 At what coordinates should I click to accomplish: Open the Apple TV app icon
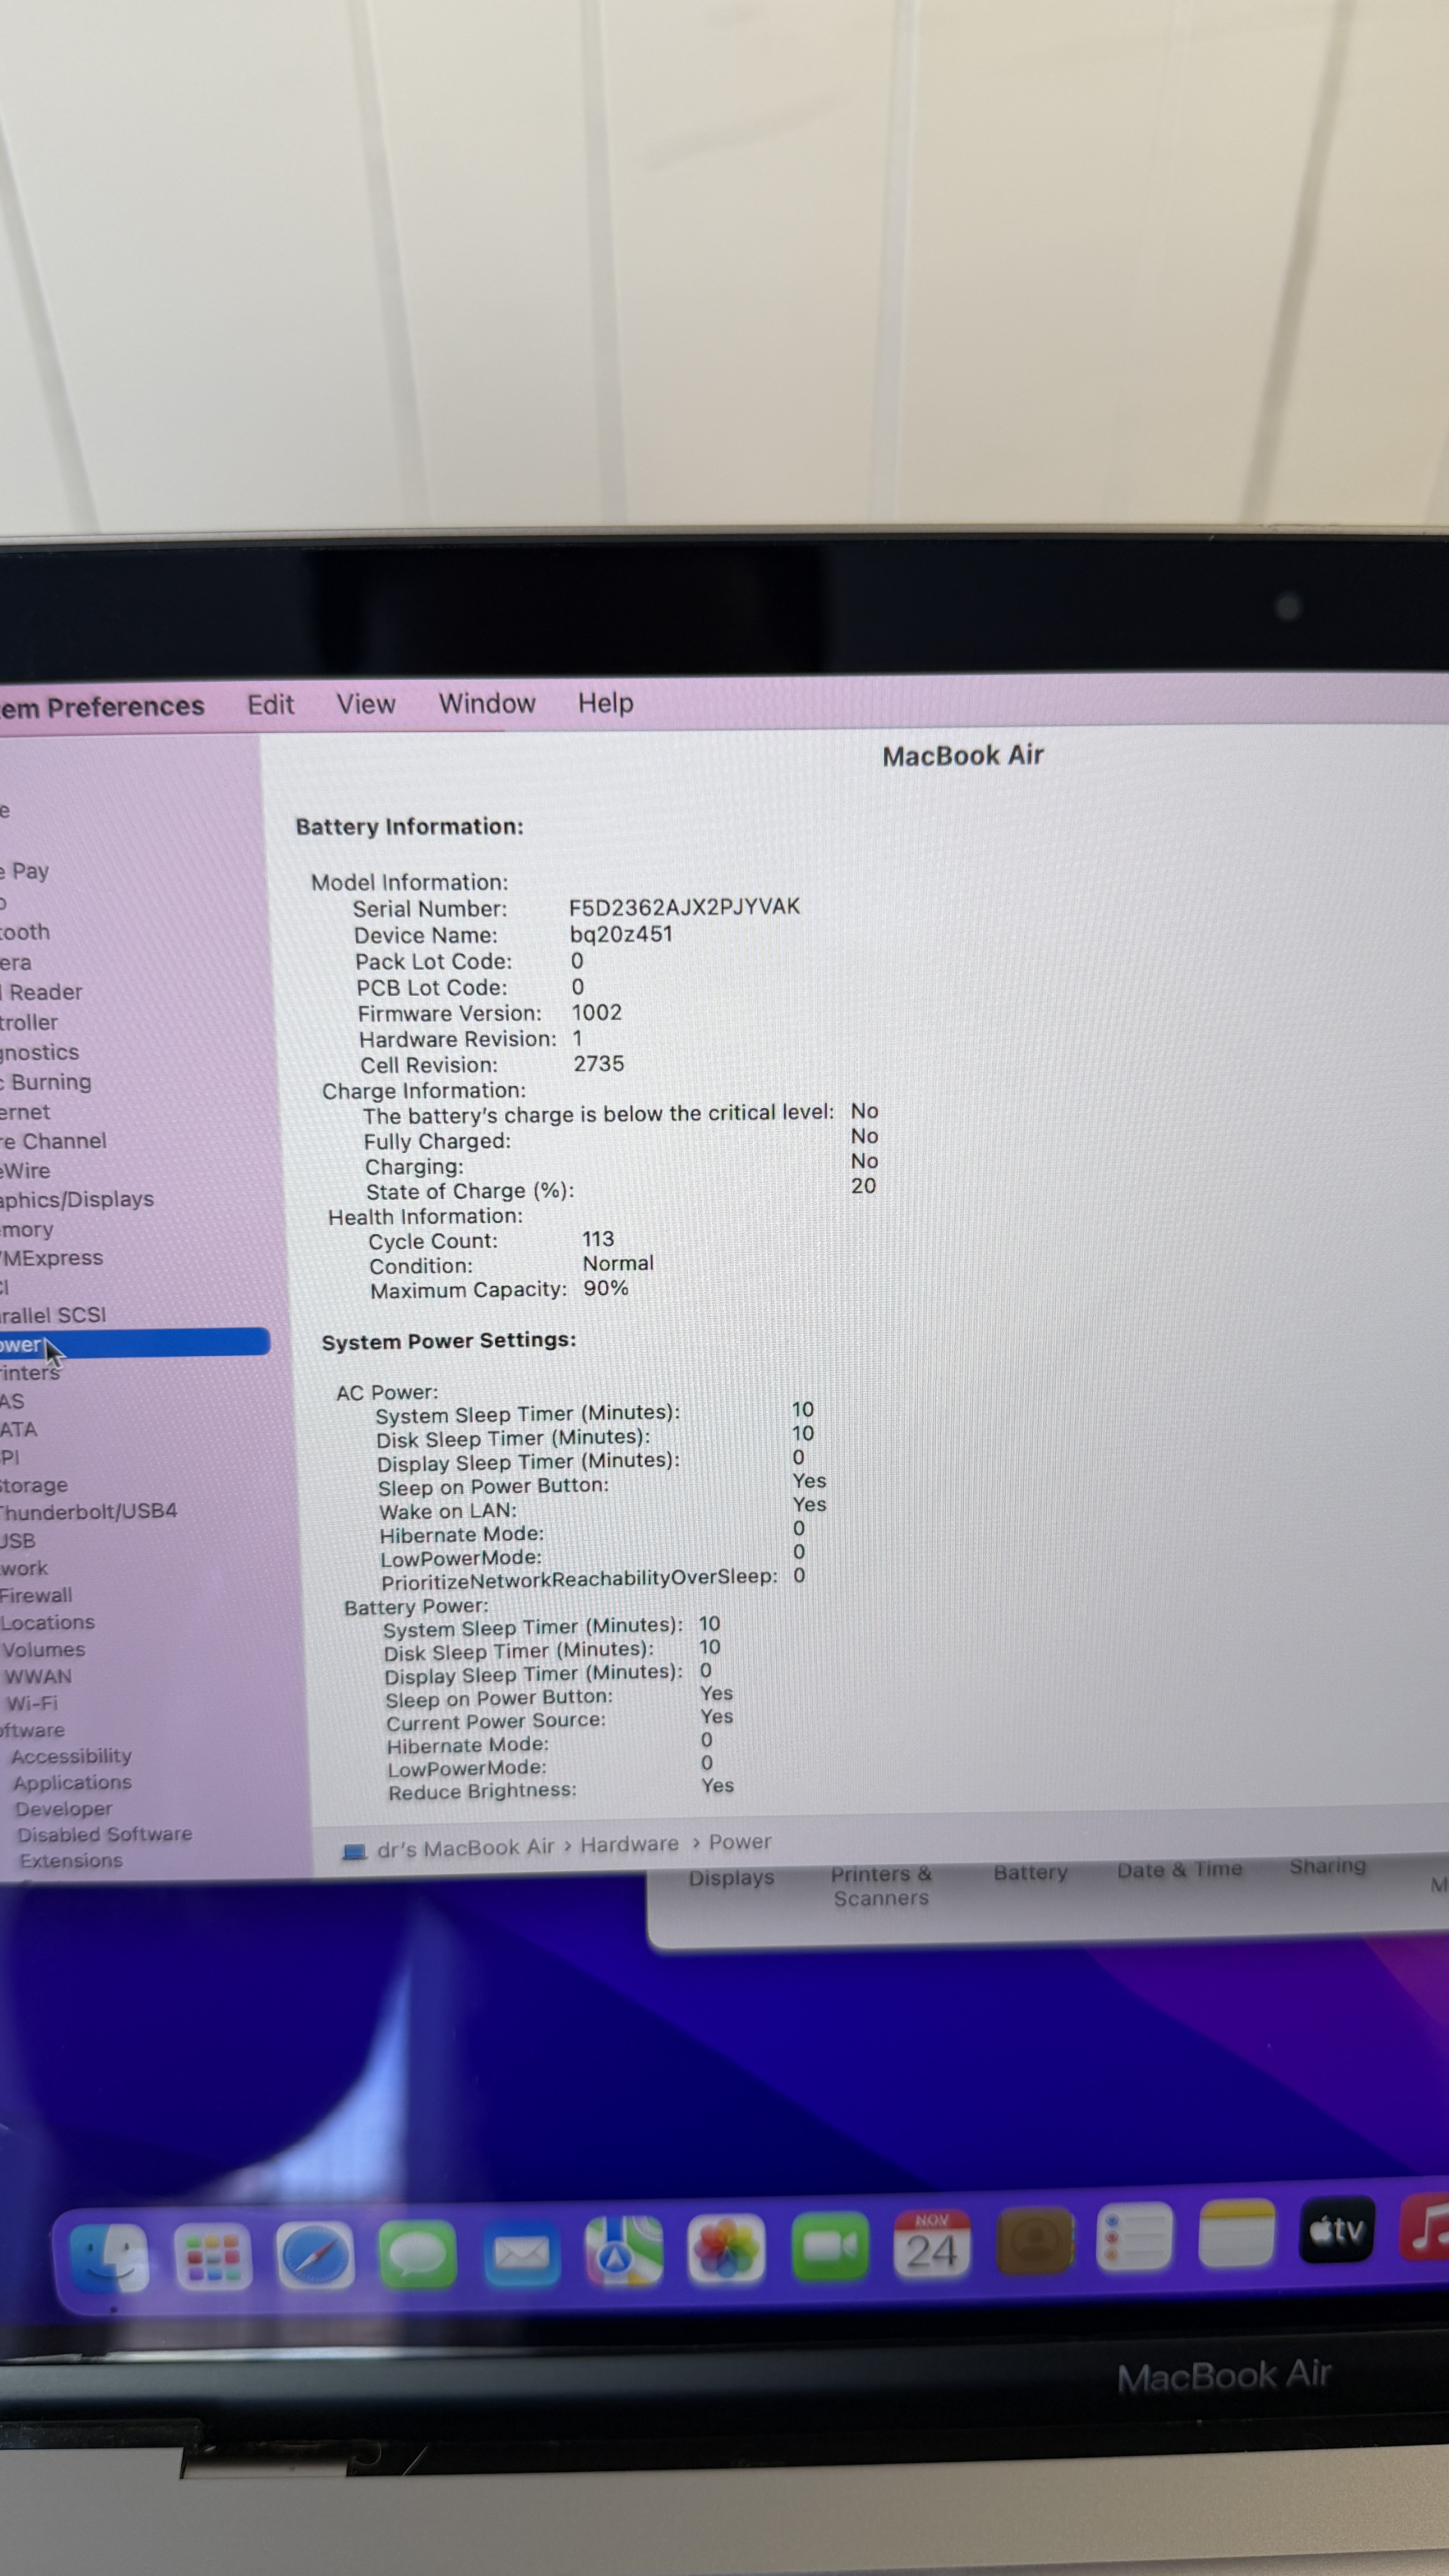pyautogui.click(x=1337, y=2231)
